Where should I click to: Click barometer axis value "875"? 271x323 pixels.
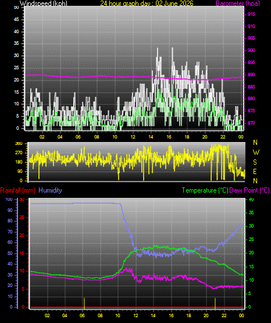pos(251,111)
